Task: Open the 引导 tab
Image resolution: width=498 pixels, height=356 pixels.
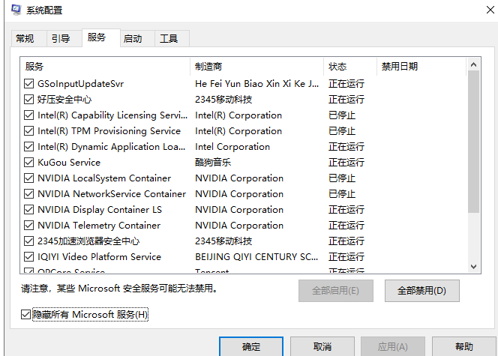Action: [x=61, y=39]
